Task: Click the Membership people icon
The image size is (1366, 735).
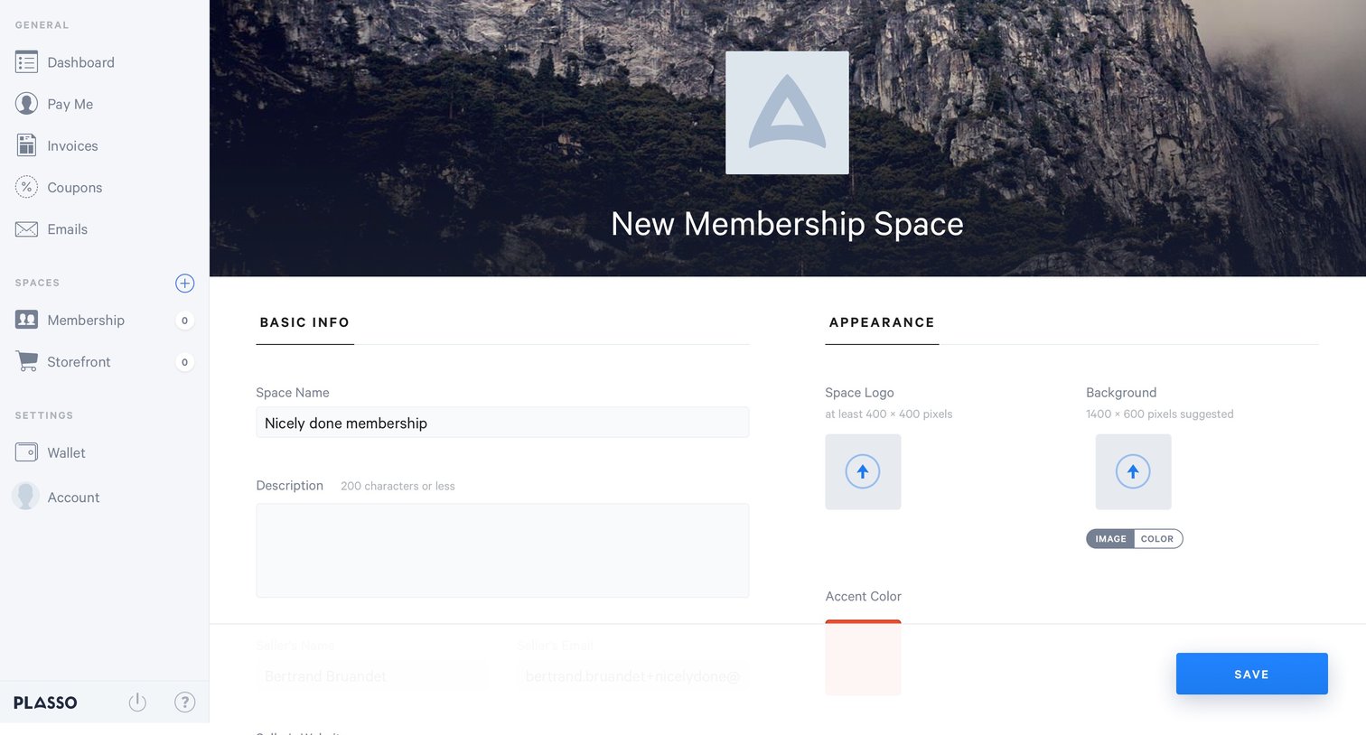Action: [x=26, y=320]
